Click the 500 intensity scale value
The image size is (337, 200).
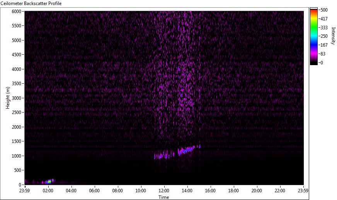[324, 10]
